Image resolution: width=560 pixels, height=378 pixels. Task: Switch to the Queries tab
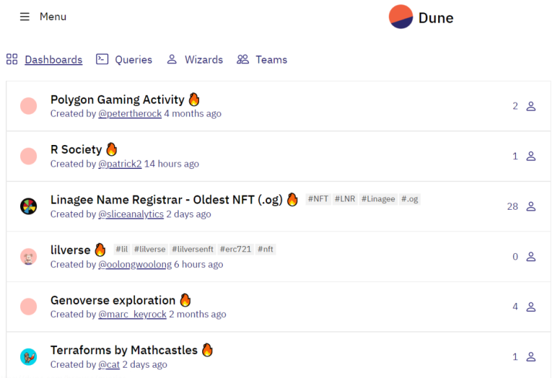[134, 60]
